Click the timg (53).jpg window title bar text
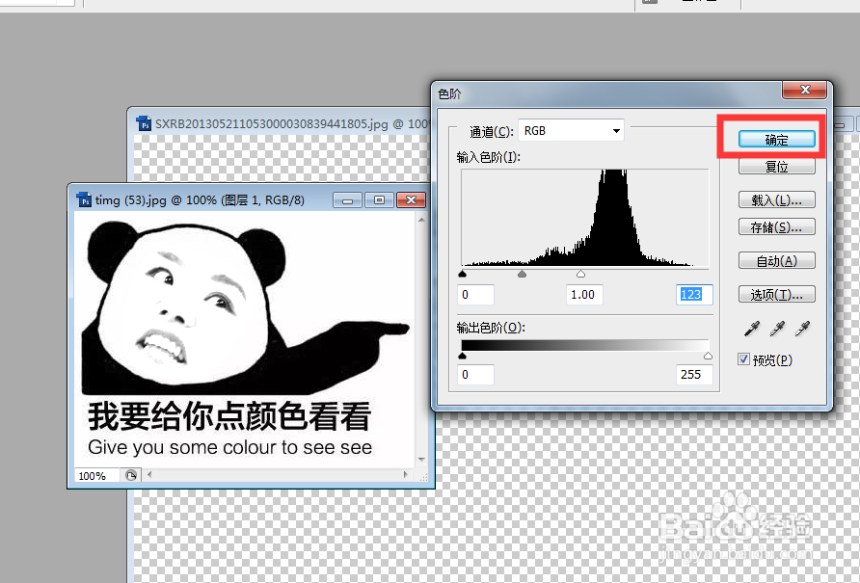Image resolution: width=860 pixels, height=583 pixels. (x=200, y=200)
